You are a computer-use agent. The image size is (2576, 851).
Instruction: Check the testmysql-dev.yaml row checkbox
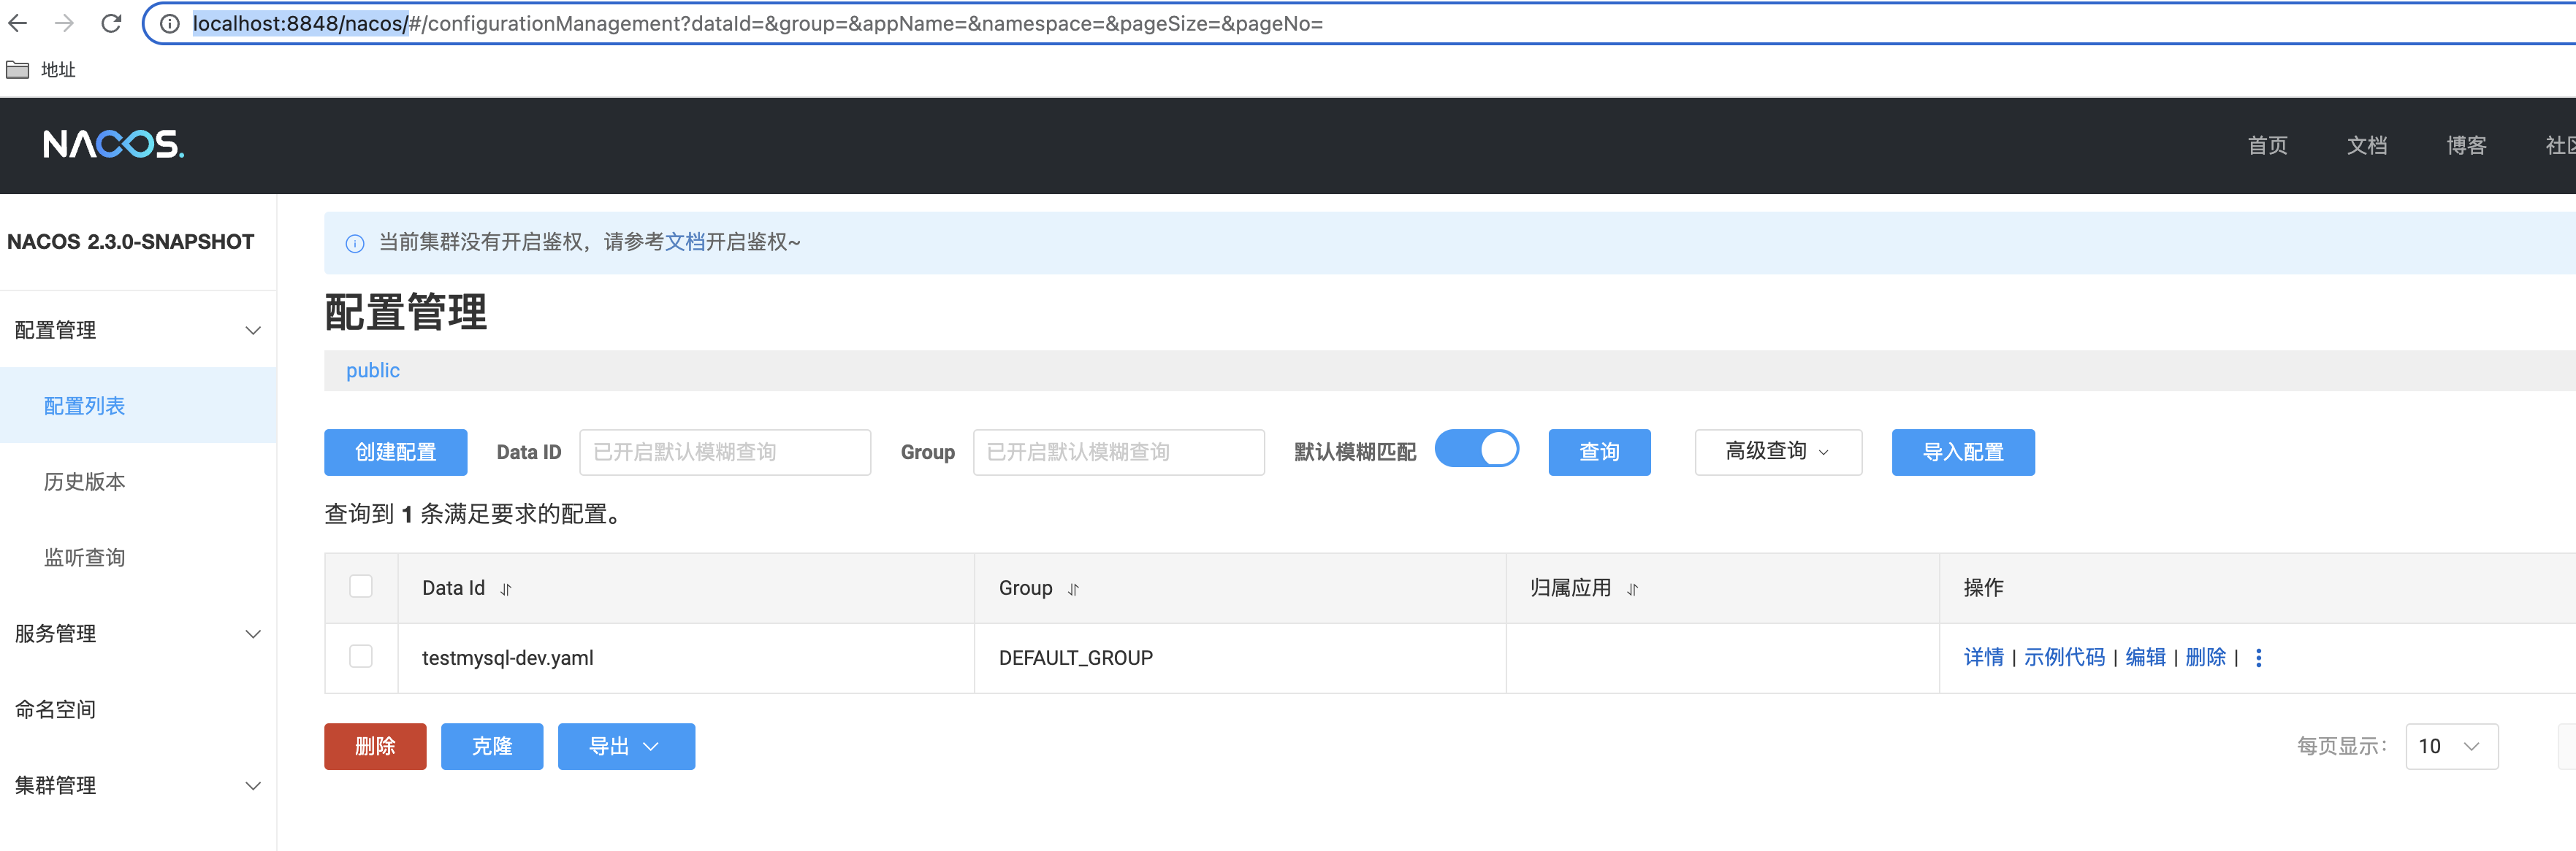point(361,656)
